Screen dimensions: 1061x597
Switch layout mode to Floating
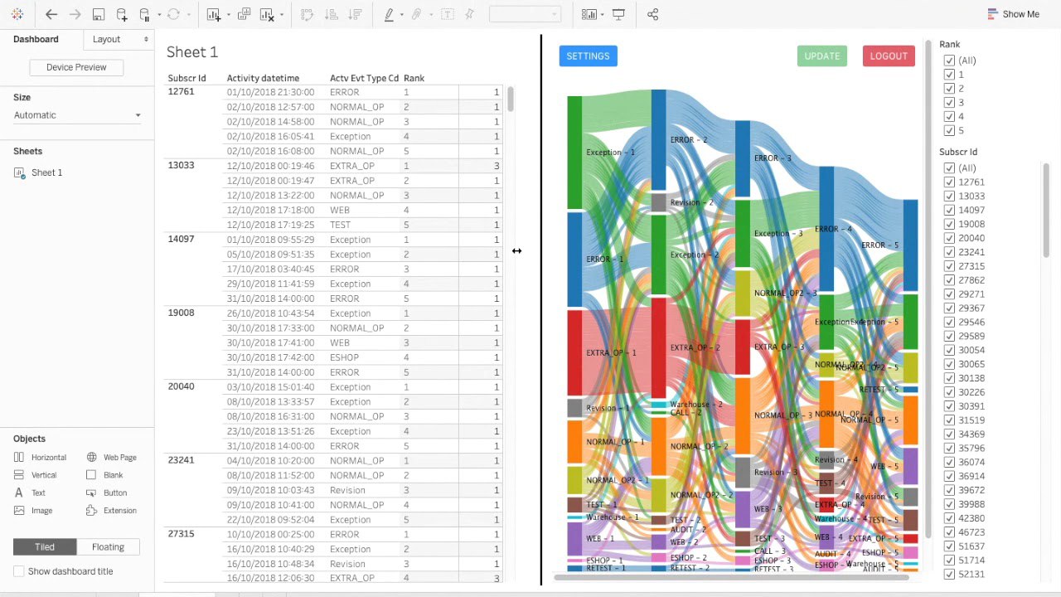click(108, 547)
